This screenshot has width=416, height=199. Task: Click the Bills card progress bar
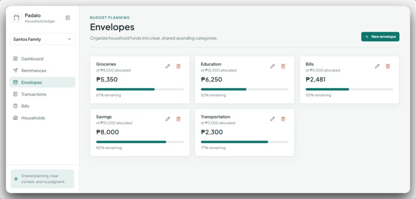point(349,89)
